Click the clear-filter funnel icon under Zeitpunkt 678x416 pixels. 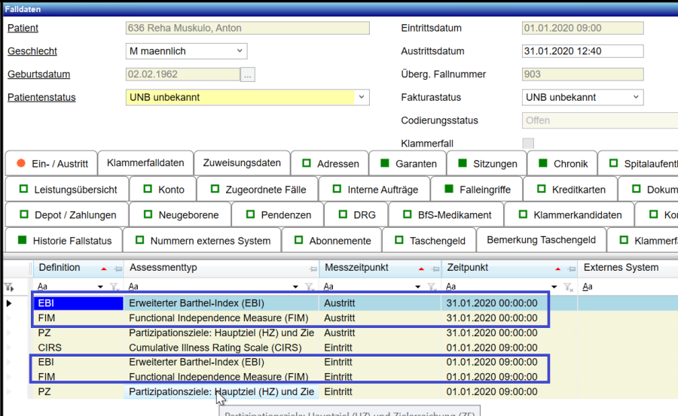(569, 287)
